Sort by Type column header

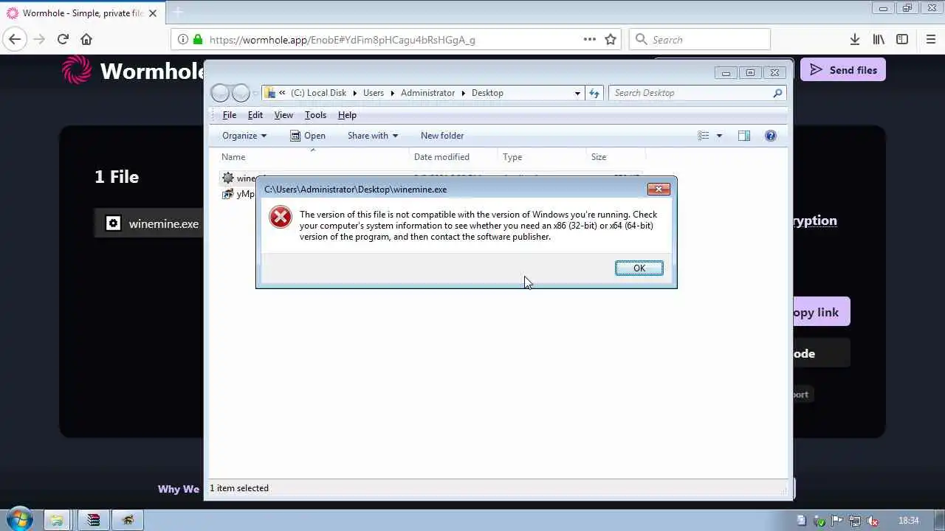pyautogui.click(x=512, y=157)
